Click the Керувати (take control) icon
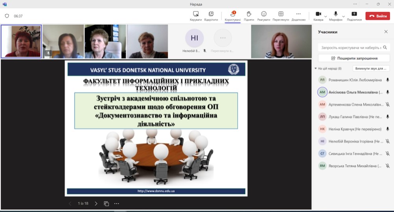394x212 pixels. [195, 14]
